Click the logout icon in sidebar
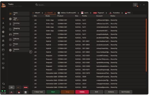This screenshot has height=95, width=149. point(3,87)
